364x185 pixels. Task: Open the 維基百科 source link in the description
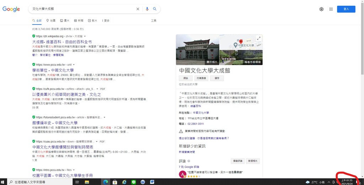click(x=196, y=106)
